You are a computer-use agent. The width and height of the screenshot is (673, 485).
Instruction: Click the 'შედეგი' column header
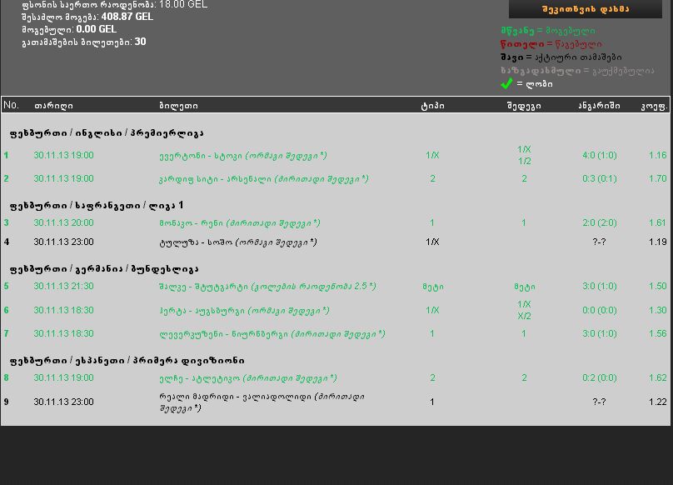pyautogui.click(x=524, y=106)
